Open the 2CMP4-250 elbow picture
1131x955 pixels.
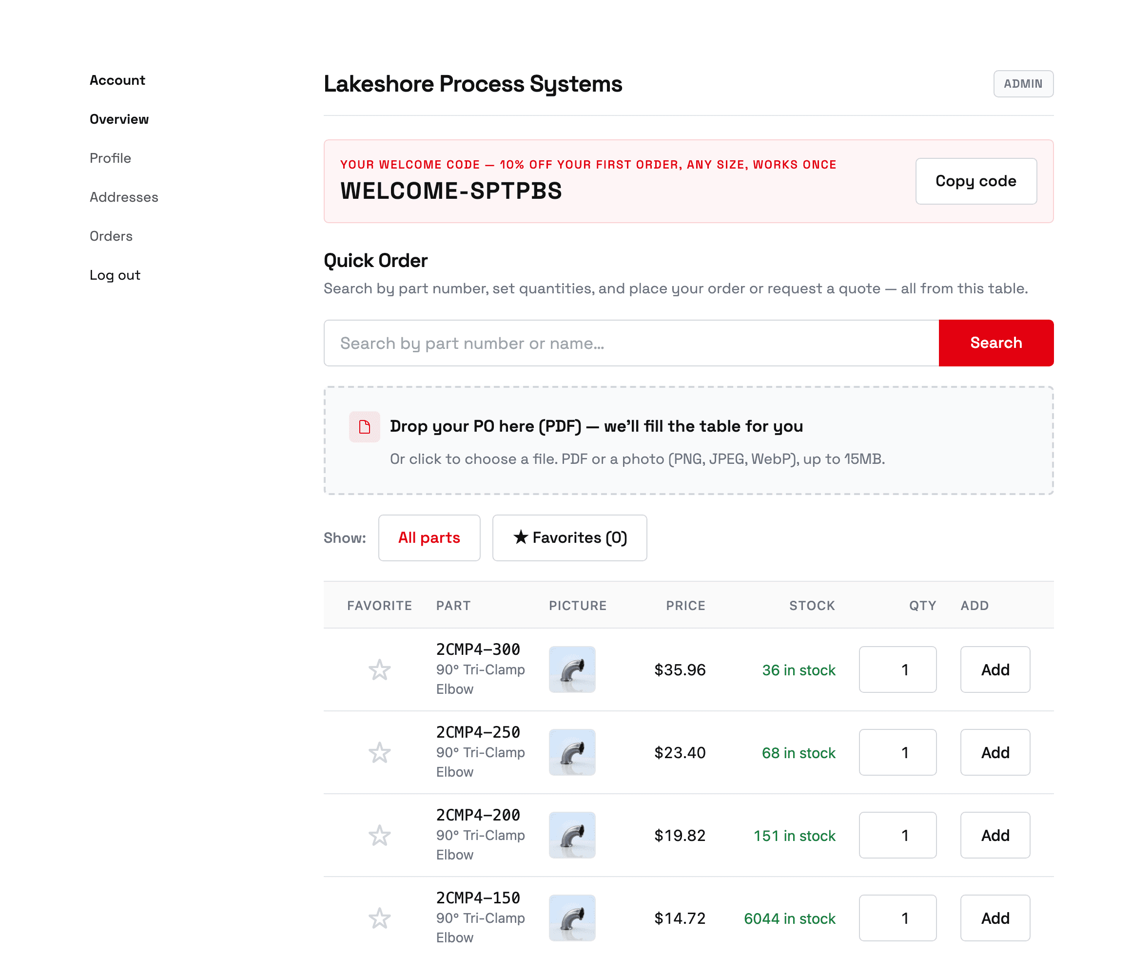pyautogui.click(x=572, y=752)
